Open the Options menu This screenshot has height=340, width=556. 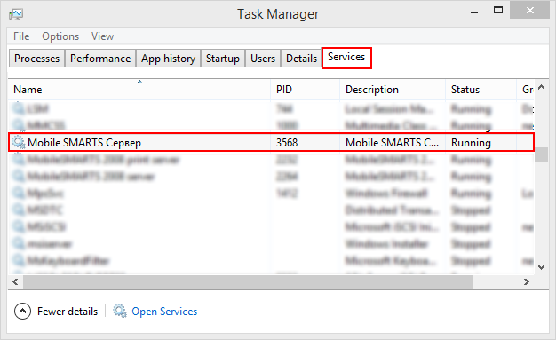60,36
